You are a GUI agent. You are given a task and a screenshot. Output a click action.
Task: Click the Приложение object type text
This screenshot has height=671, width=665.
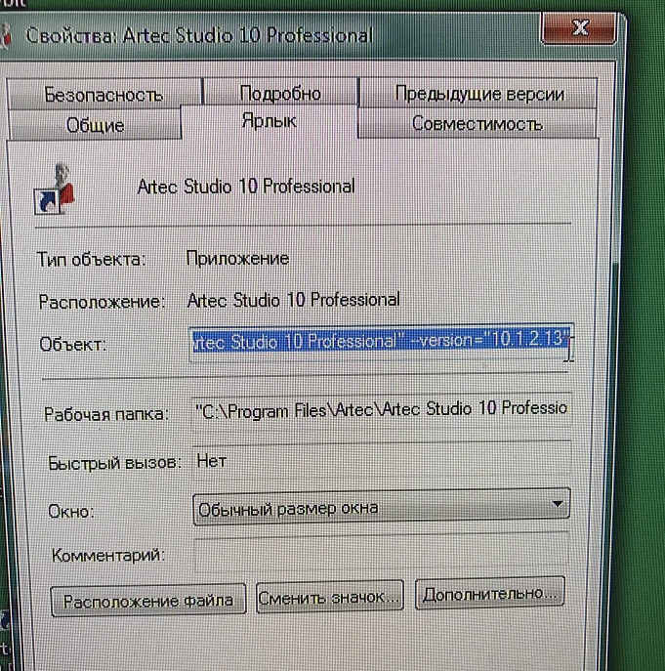tap(237, 259)
